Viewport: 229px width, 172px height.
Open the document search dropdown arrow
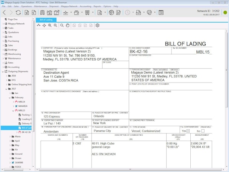click(105, 12)
